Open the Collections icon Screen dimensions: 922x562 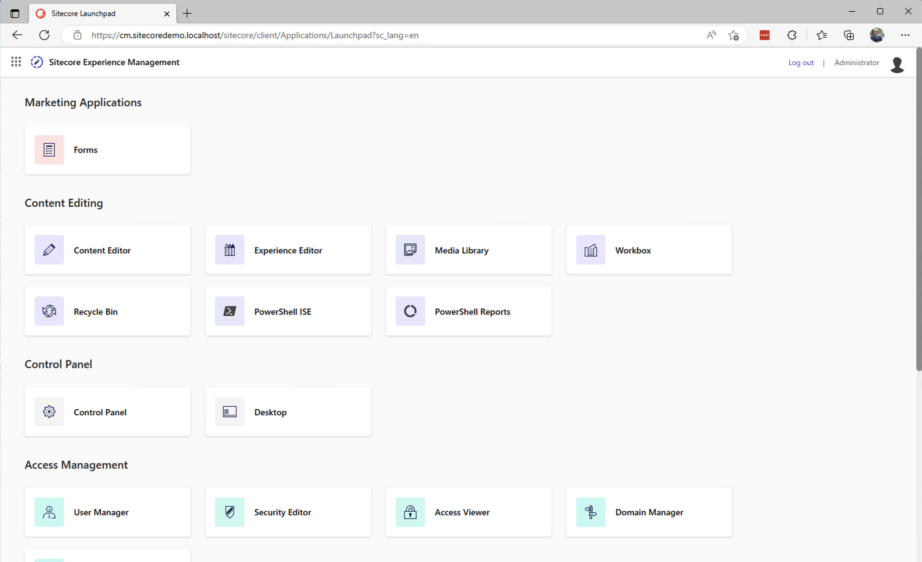(849, 35)
